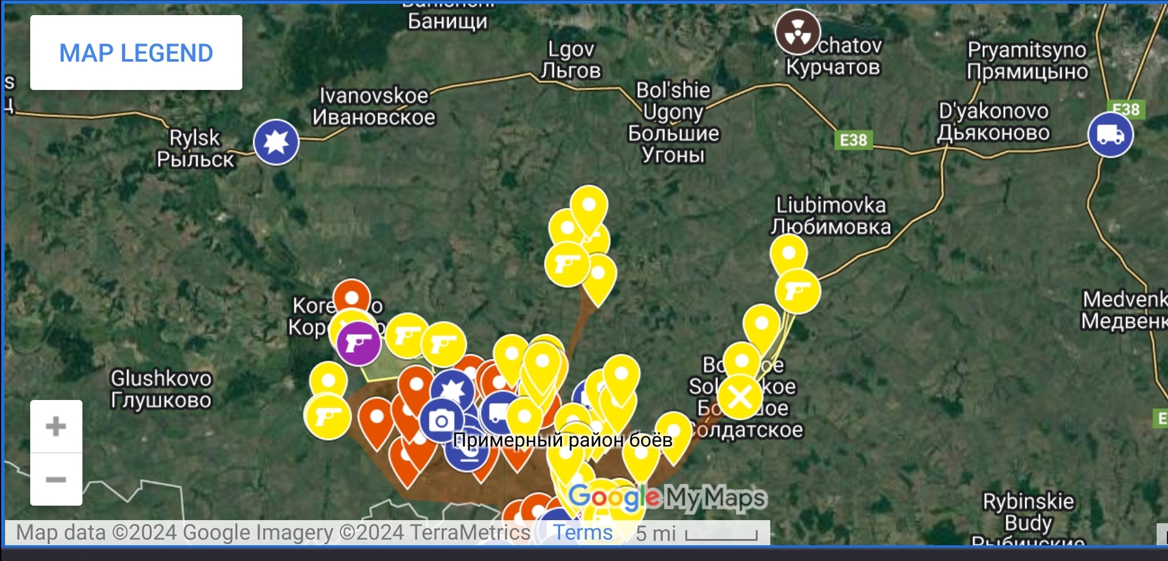The height and width of the screenshot is (561, 1168).
Task: Click the Rylsk town label
Action: coord(195,148)
